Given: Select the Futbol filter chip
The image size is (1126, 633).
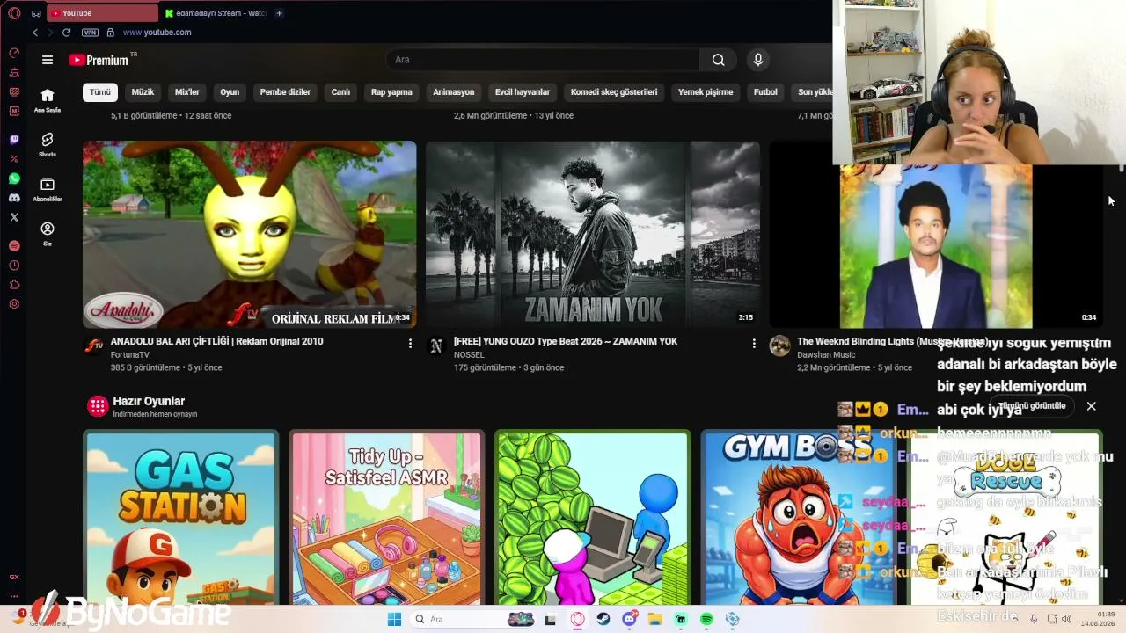Looking at the screenshot, I should pos(765,92).
